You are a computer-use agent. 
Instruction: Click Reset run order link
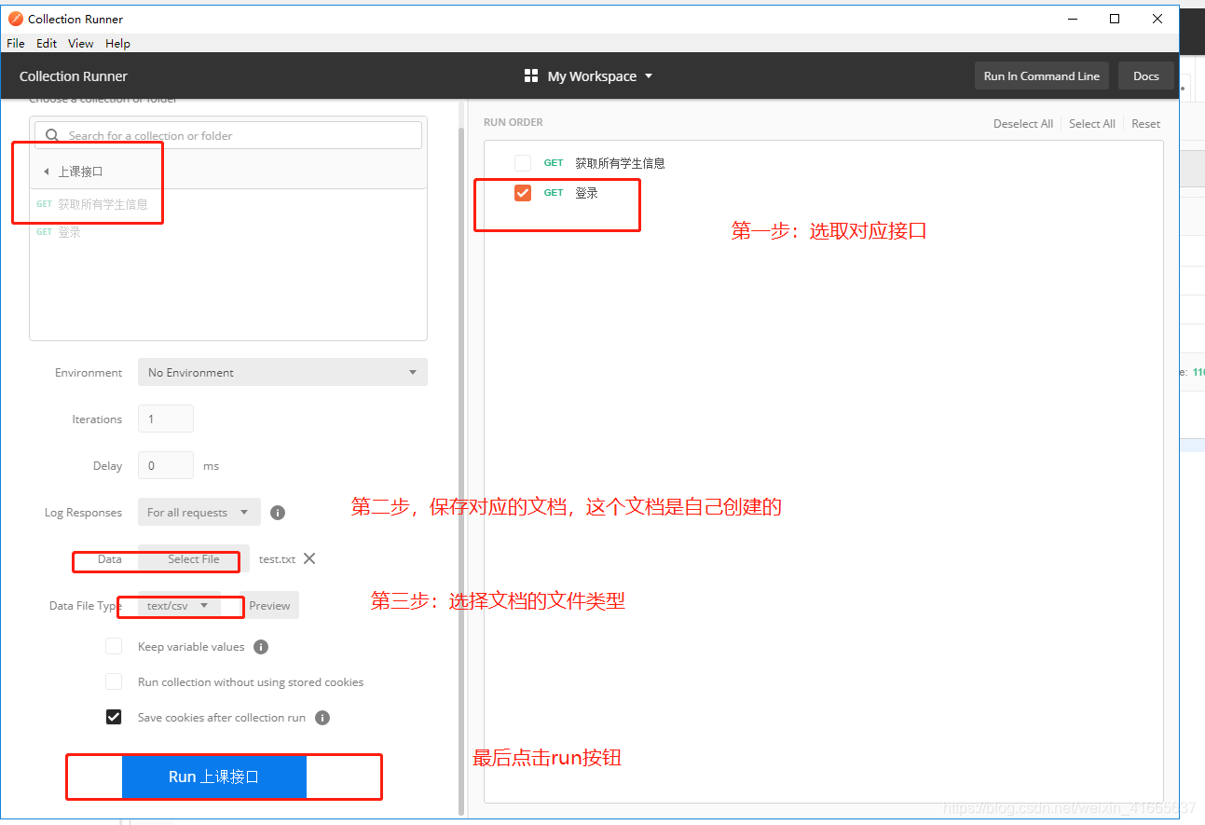[1146, 124]
